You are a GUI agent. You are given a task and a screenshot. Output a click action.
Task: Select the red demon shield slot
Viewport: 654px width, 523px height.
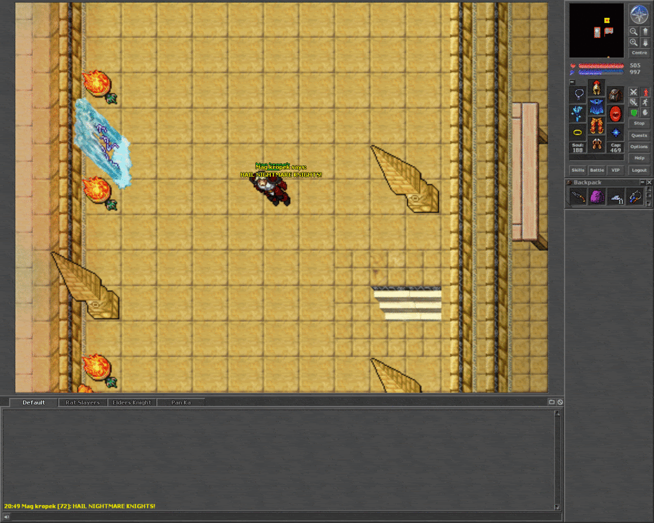(616, 113)
